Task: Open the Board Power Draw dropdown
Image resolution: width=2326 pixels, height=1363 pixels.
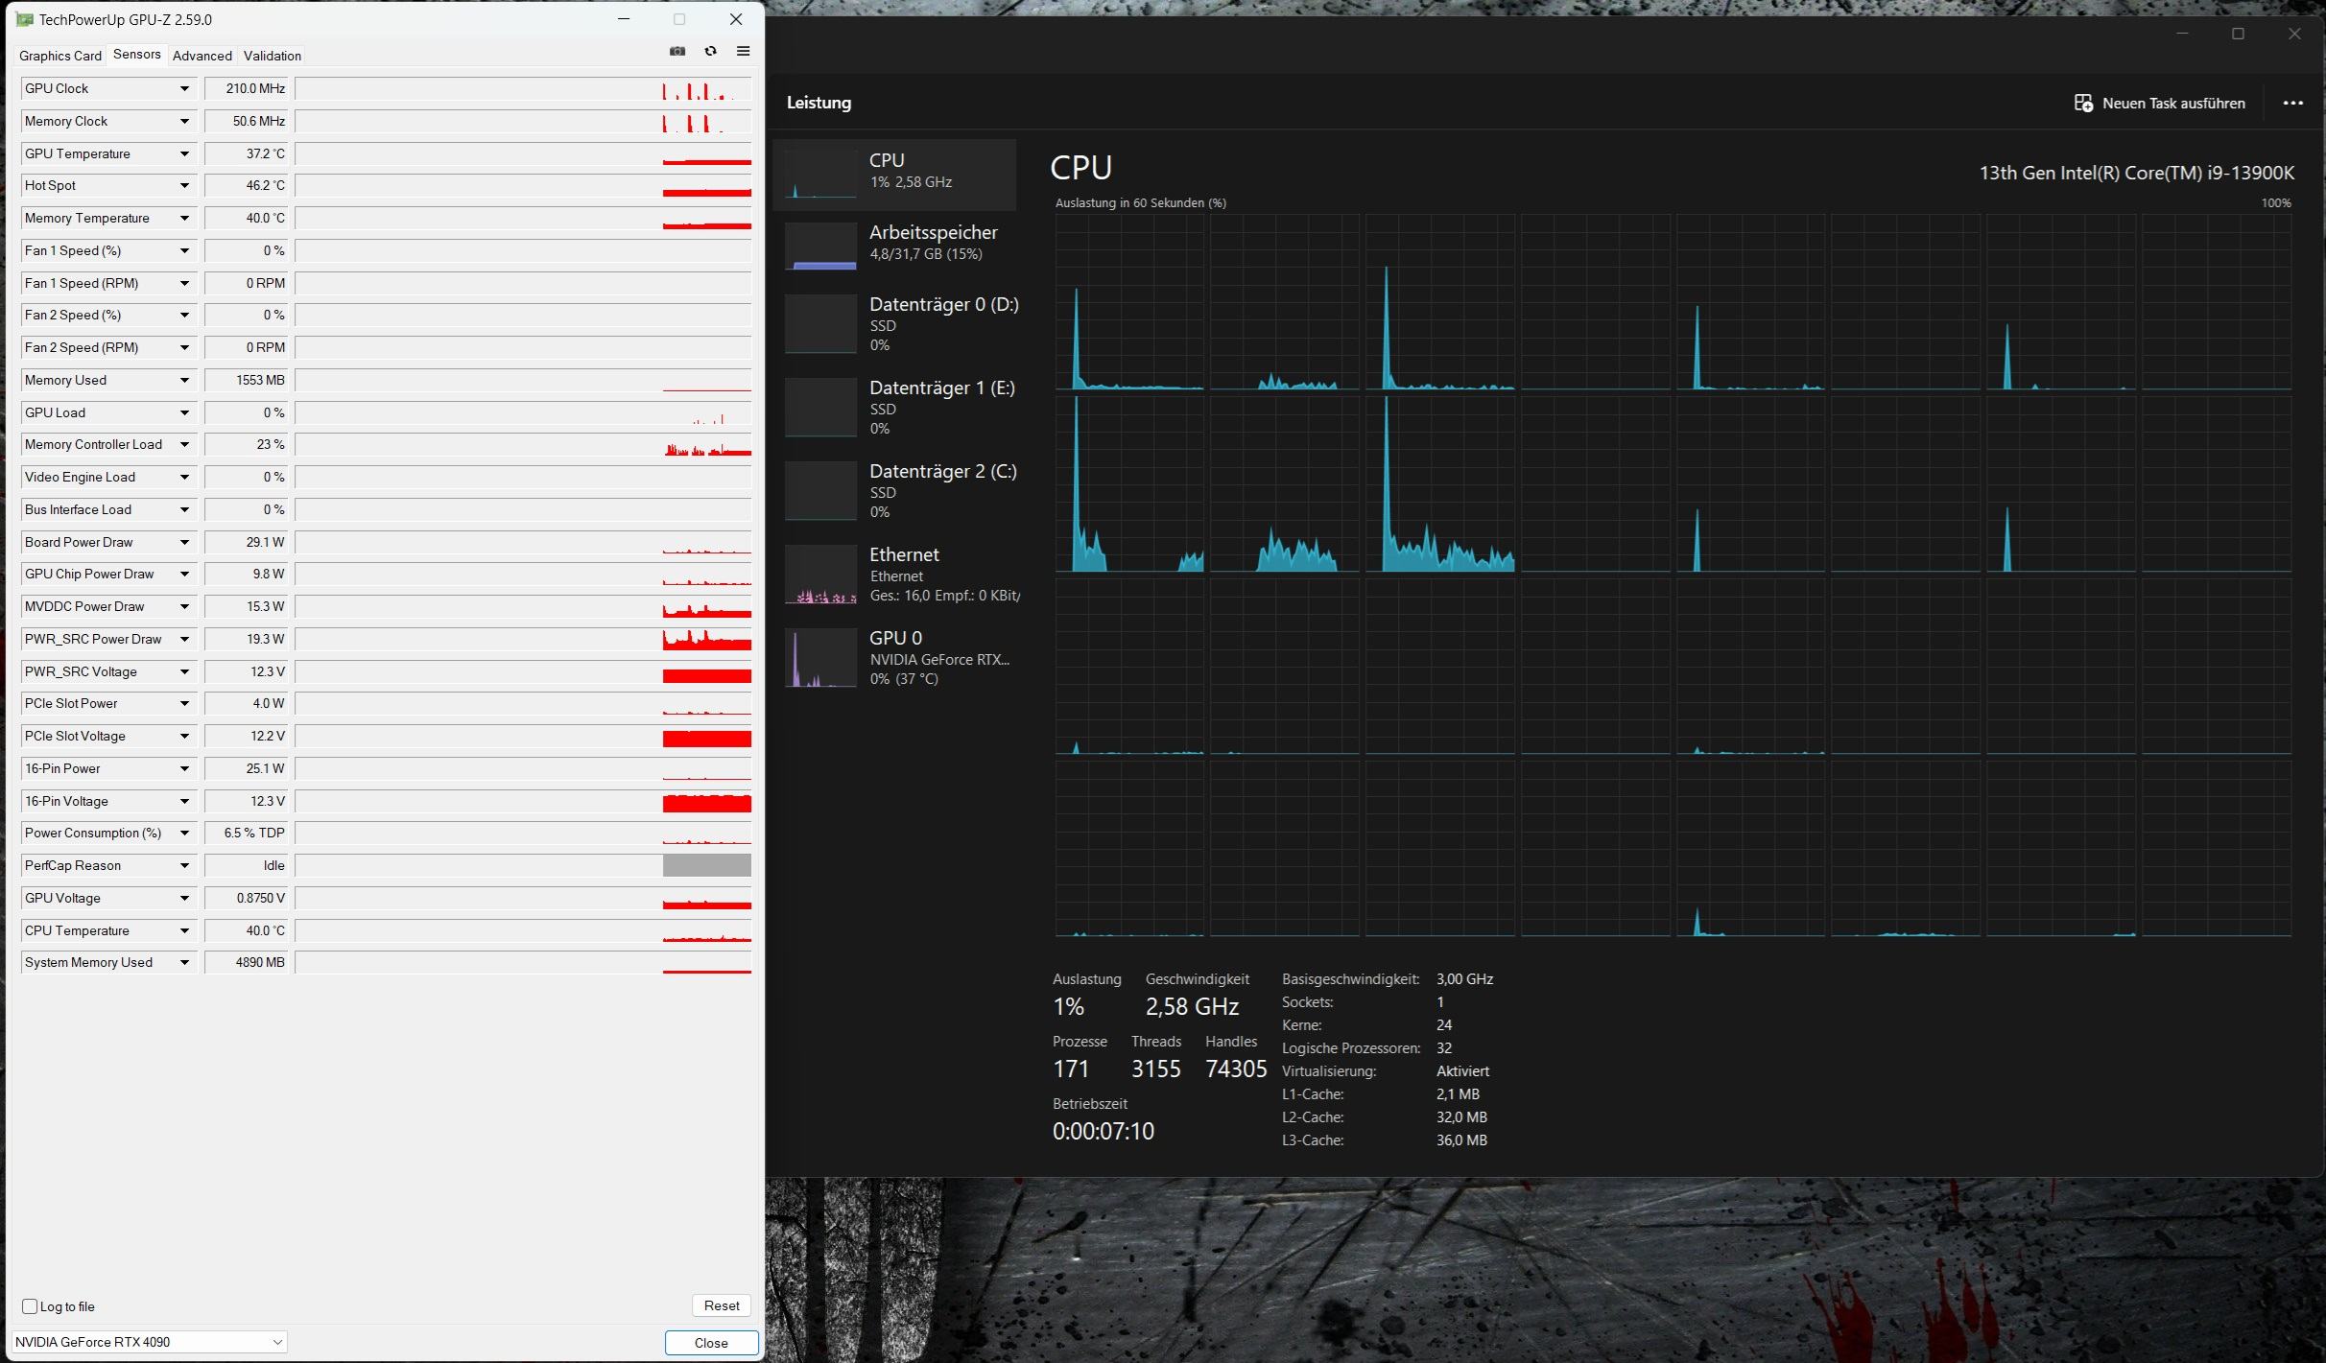Action: (x=184, y=543)
